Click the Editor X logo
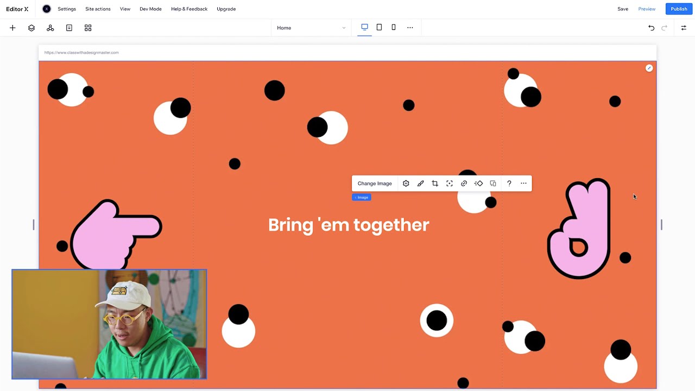 pos(17,9)
